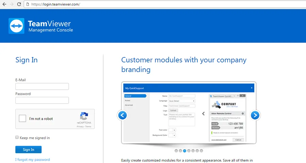Select the fourth carousel dot
This screenshot has width=306, height=163.
tap(189, 151)
